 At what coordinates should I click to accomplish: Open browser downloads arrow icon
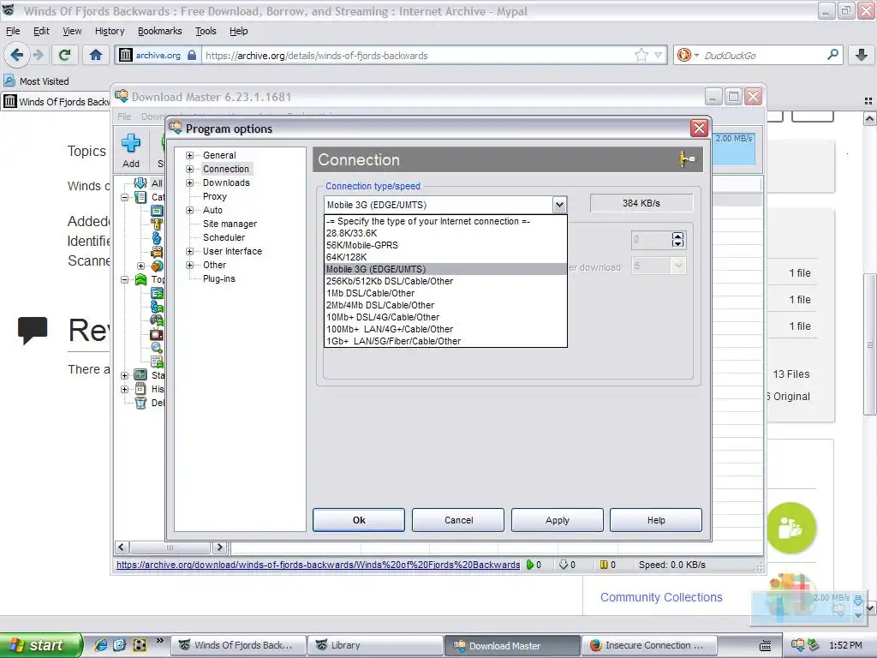coord(862,55)
